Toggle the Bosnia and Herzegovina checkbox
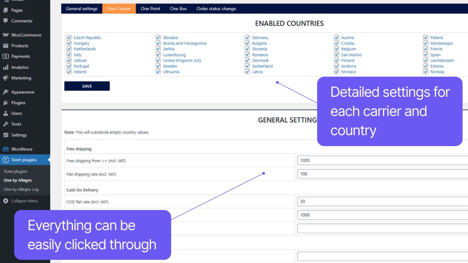The image size is (468, 263). [x=158, y=43]
